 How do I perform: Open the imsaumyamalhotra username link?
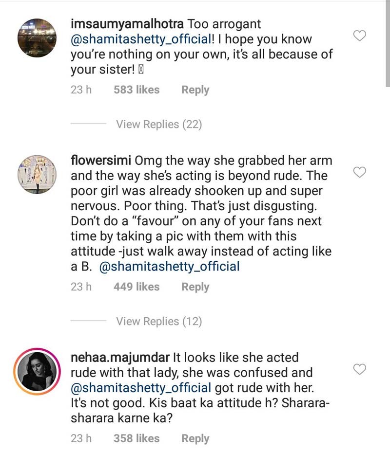tap(127, 24)
